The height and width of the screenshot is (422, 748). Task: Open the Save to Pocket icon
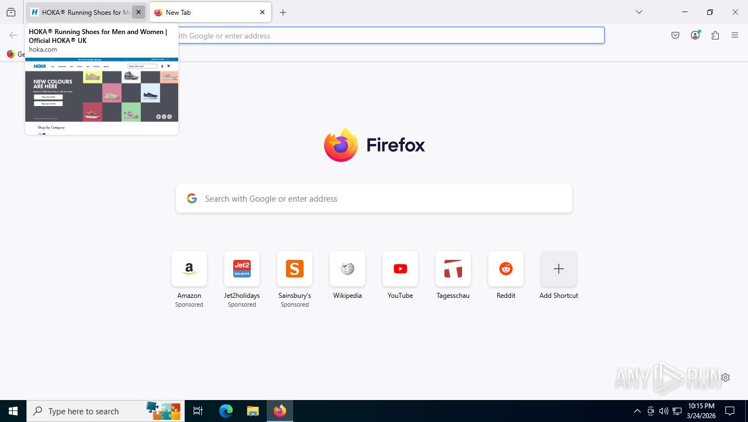[675, 35]
